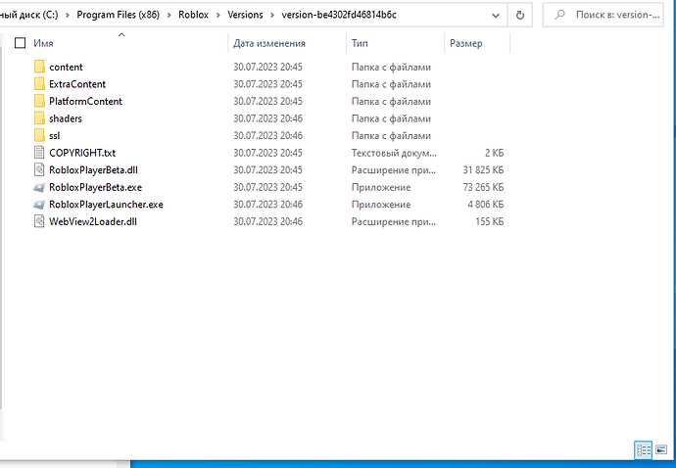The image size is (676, 468).
Task: Select the COPYRIGHT.txt document icon
Action: [x=39, y=153]
